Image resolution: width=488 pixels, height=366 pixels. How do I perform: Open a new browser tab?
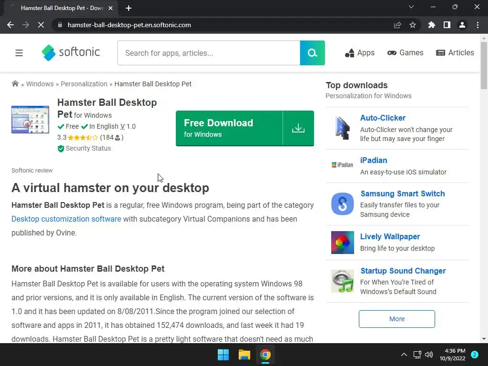click(129, 8)
